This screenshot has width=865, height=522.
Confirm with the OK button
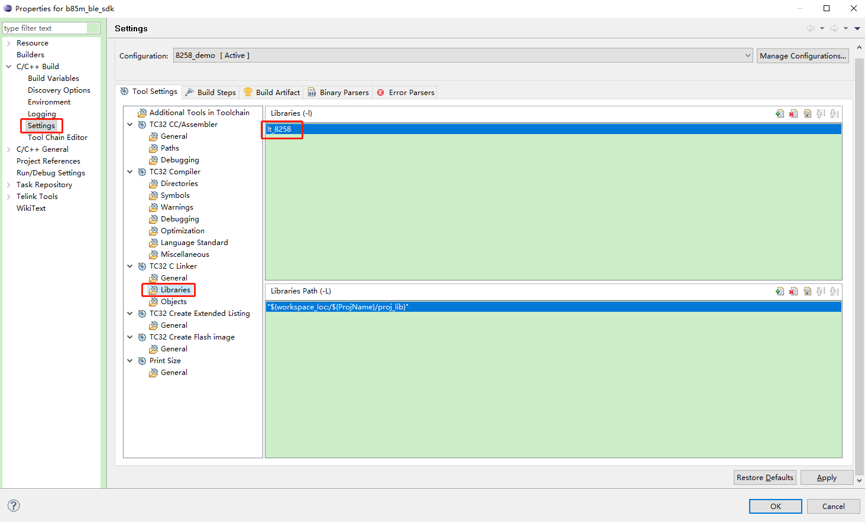(x=776, y=506)
